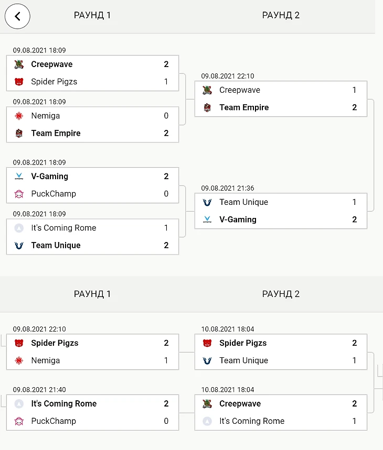Open Team Empire name in upper round 1
Image resolution: width=383 pixels, height=450 pixels.
pyautogui.click(x=56, y=133)
